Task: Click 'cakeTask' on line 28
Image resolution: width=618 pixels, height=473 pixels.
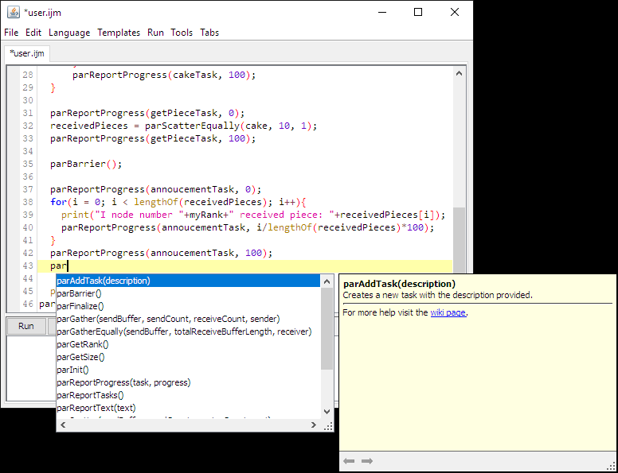Action: [195, 75]
